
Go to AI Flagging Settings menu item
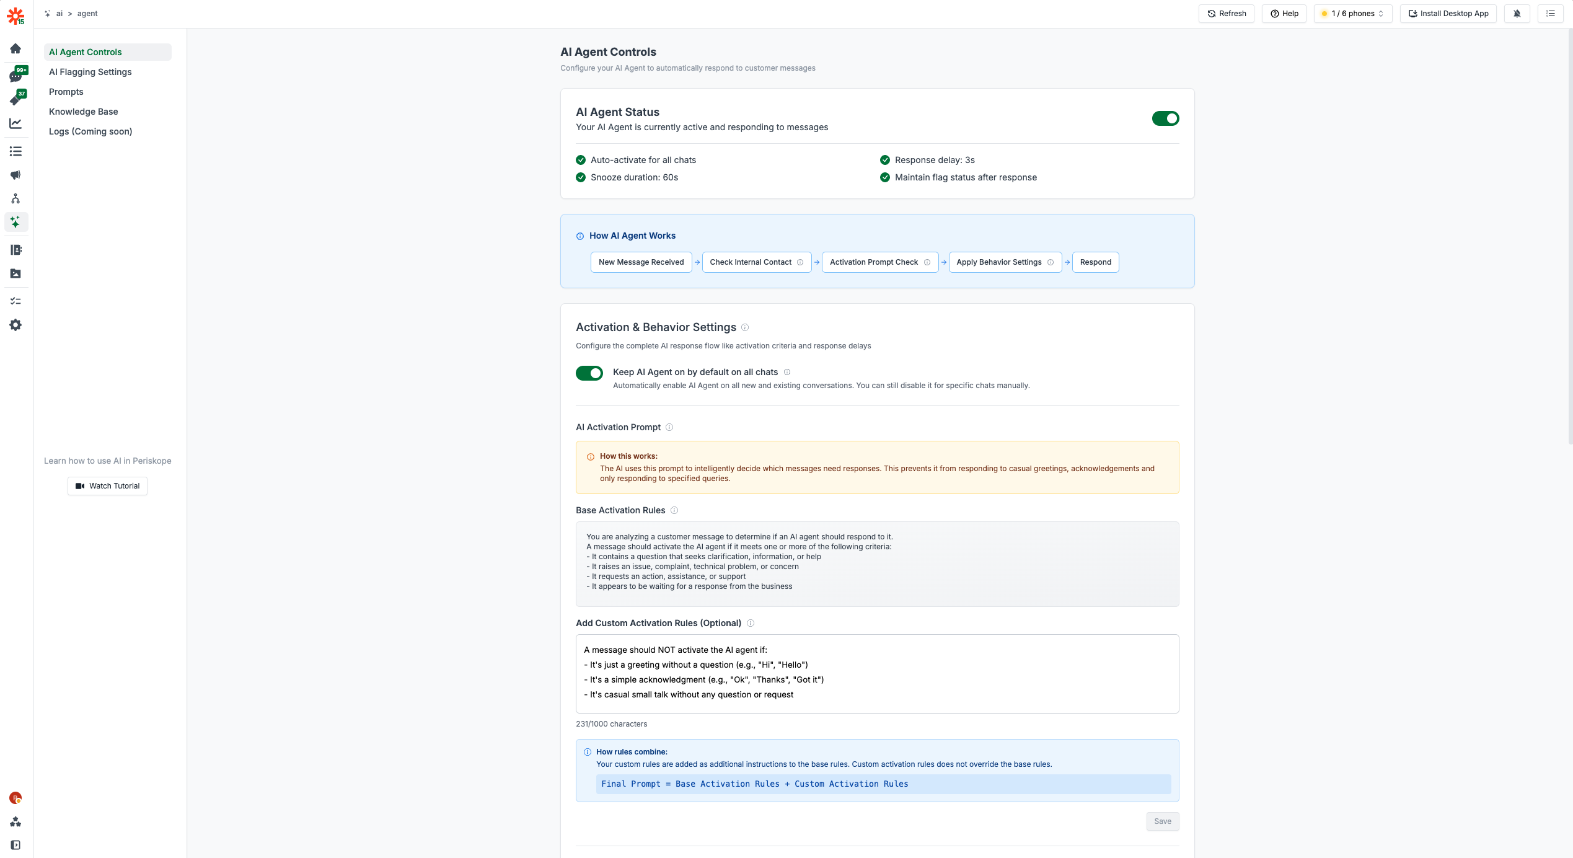point(90,72)
